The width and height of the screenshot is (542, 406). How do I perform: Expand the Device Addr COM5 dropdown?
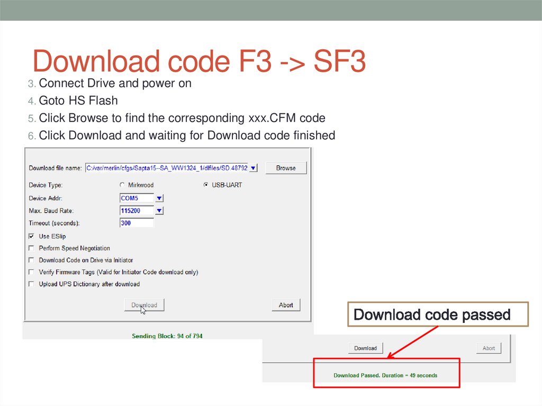click(159, 198)
